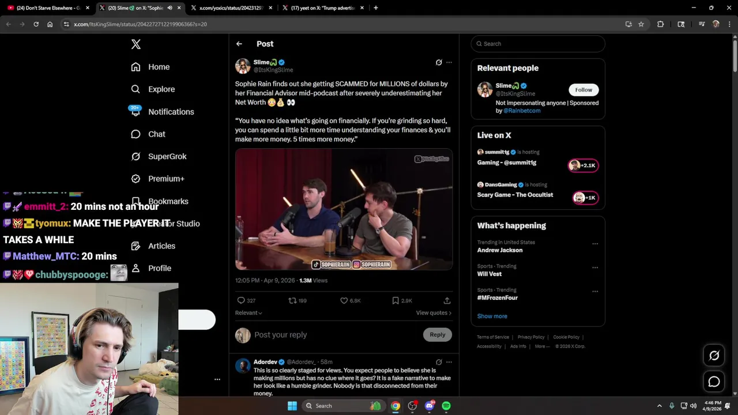
Task: Click Show more under What's happening
Action: click(x=492, y=316)
